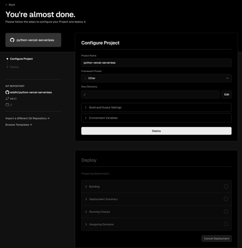Image resolution: width=242 pixels, height=248 pixels.
Task: Open Import a different Git Repository link
Action: click(x=27, y=118)
